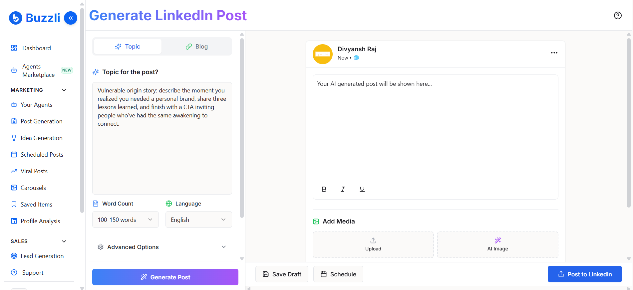Click the Generate Post button
This screenshot has height=290, width=633.
[x=165, y=277]
